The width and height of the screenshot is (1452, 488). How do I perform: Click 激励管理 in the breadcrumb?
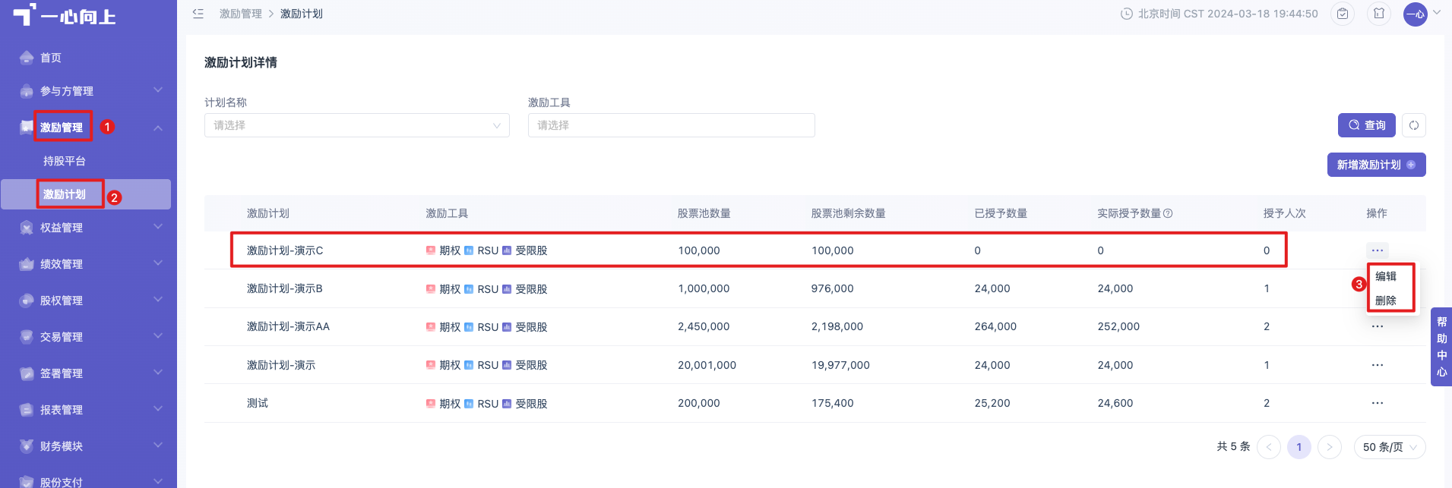coord(240,14)
